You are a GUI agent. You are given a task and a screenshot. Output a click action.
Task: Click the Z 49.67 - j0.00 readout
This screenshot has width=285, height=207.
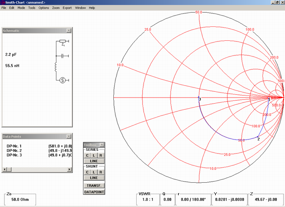pyautogui.click(x=266, y=199)
